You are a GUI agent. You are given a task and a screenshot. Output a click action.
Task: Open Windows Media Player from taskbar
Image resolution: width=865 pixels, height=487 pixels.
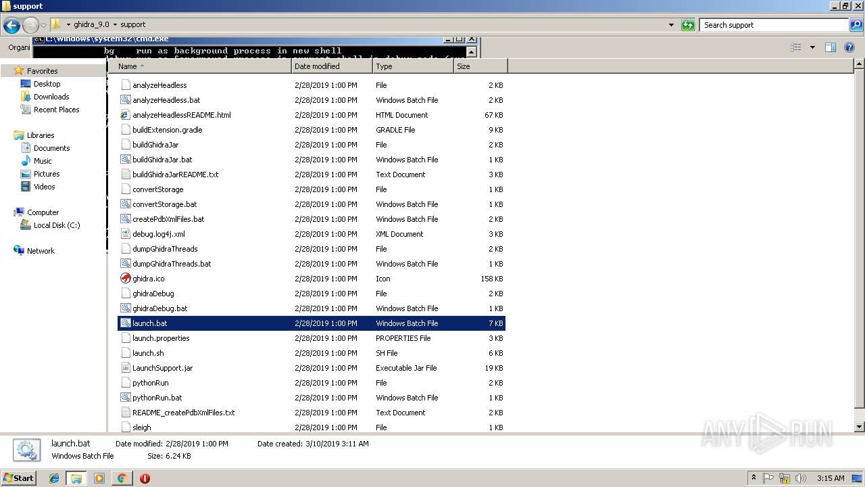[99, 478]
